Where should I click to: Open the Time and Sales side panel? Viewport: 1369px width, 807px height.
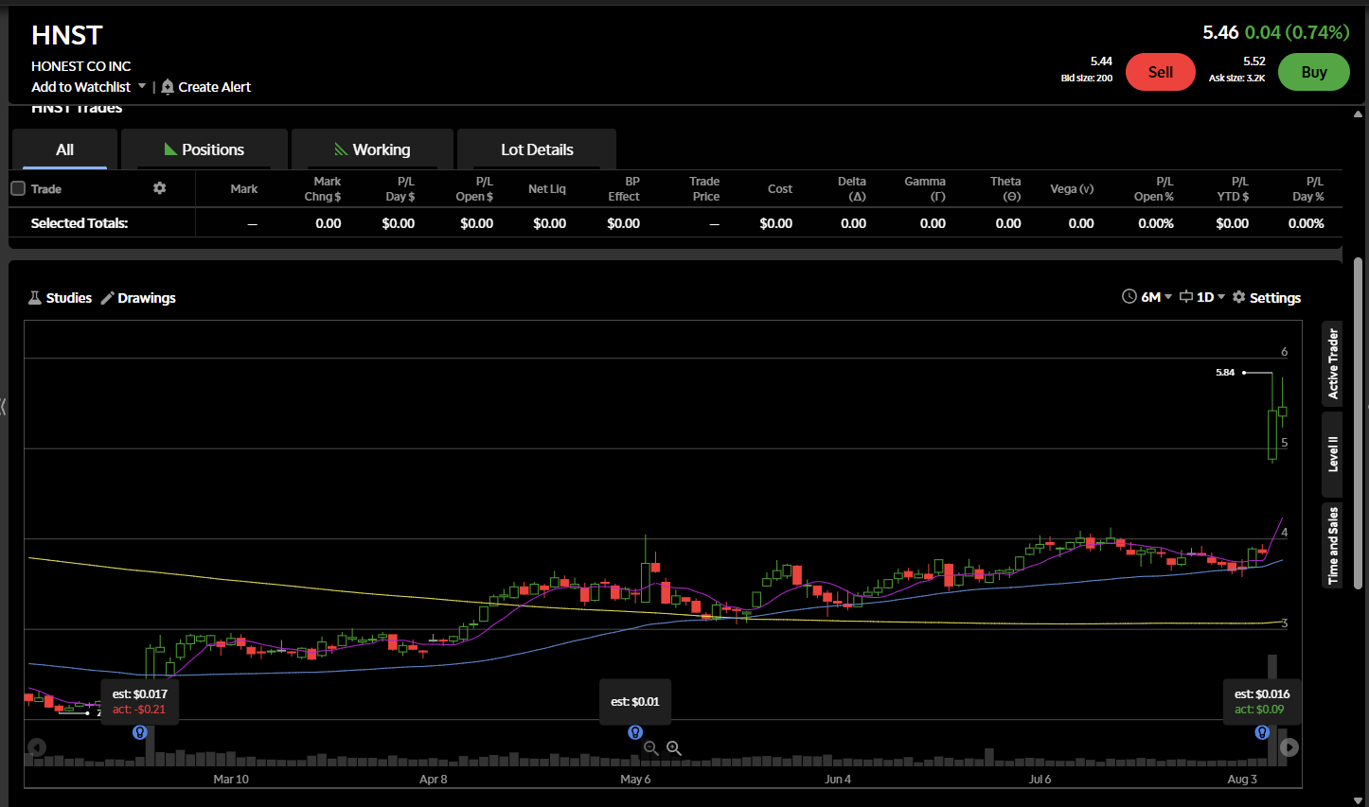point(1332,545)
